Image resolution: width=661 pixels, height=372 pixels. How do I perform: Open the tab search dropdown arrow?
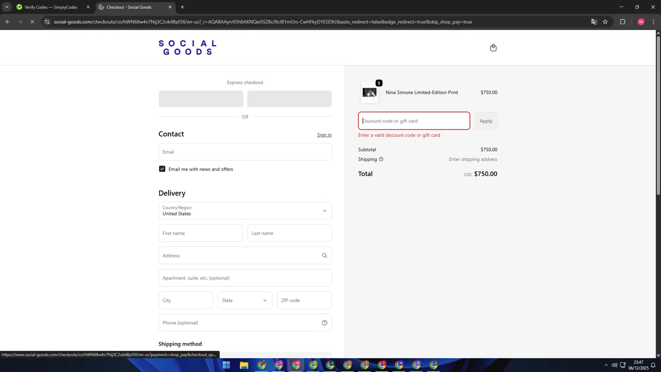tap(7, 7)
